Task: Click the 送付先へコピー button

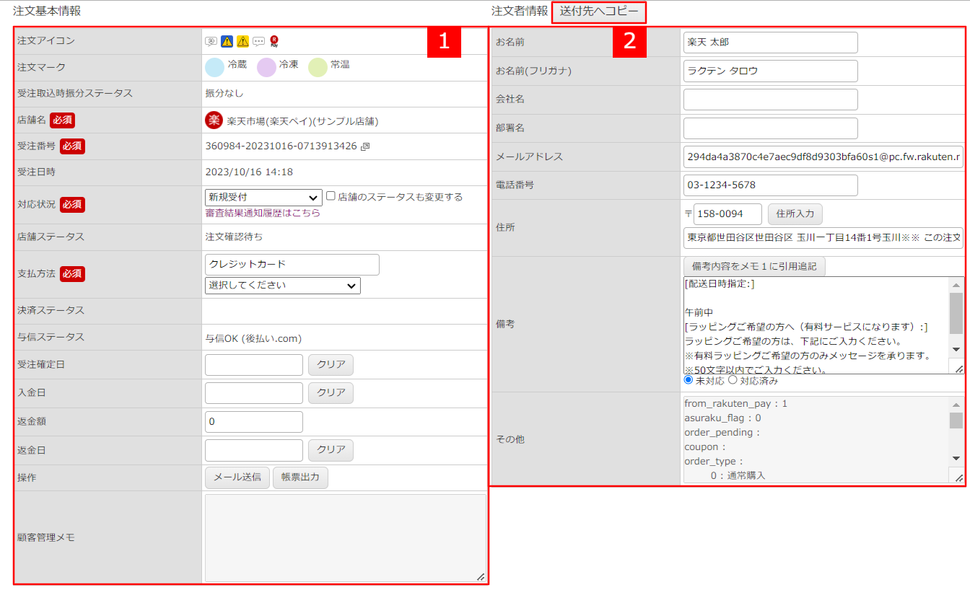Action: pyautogui.click(x=599, y=12)
